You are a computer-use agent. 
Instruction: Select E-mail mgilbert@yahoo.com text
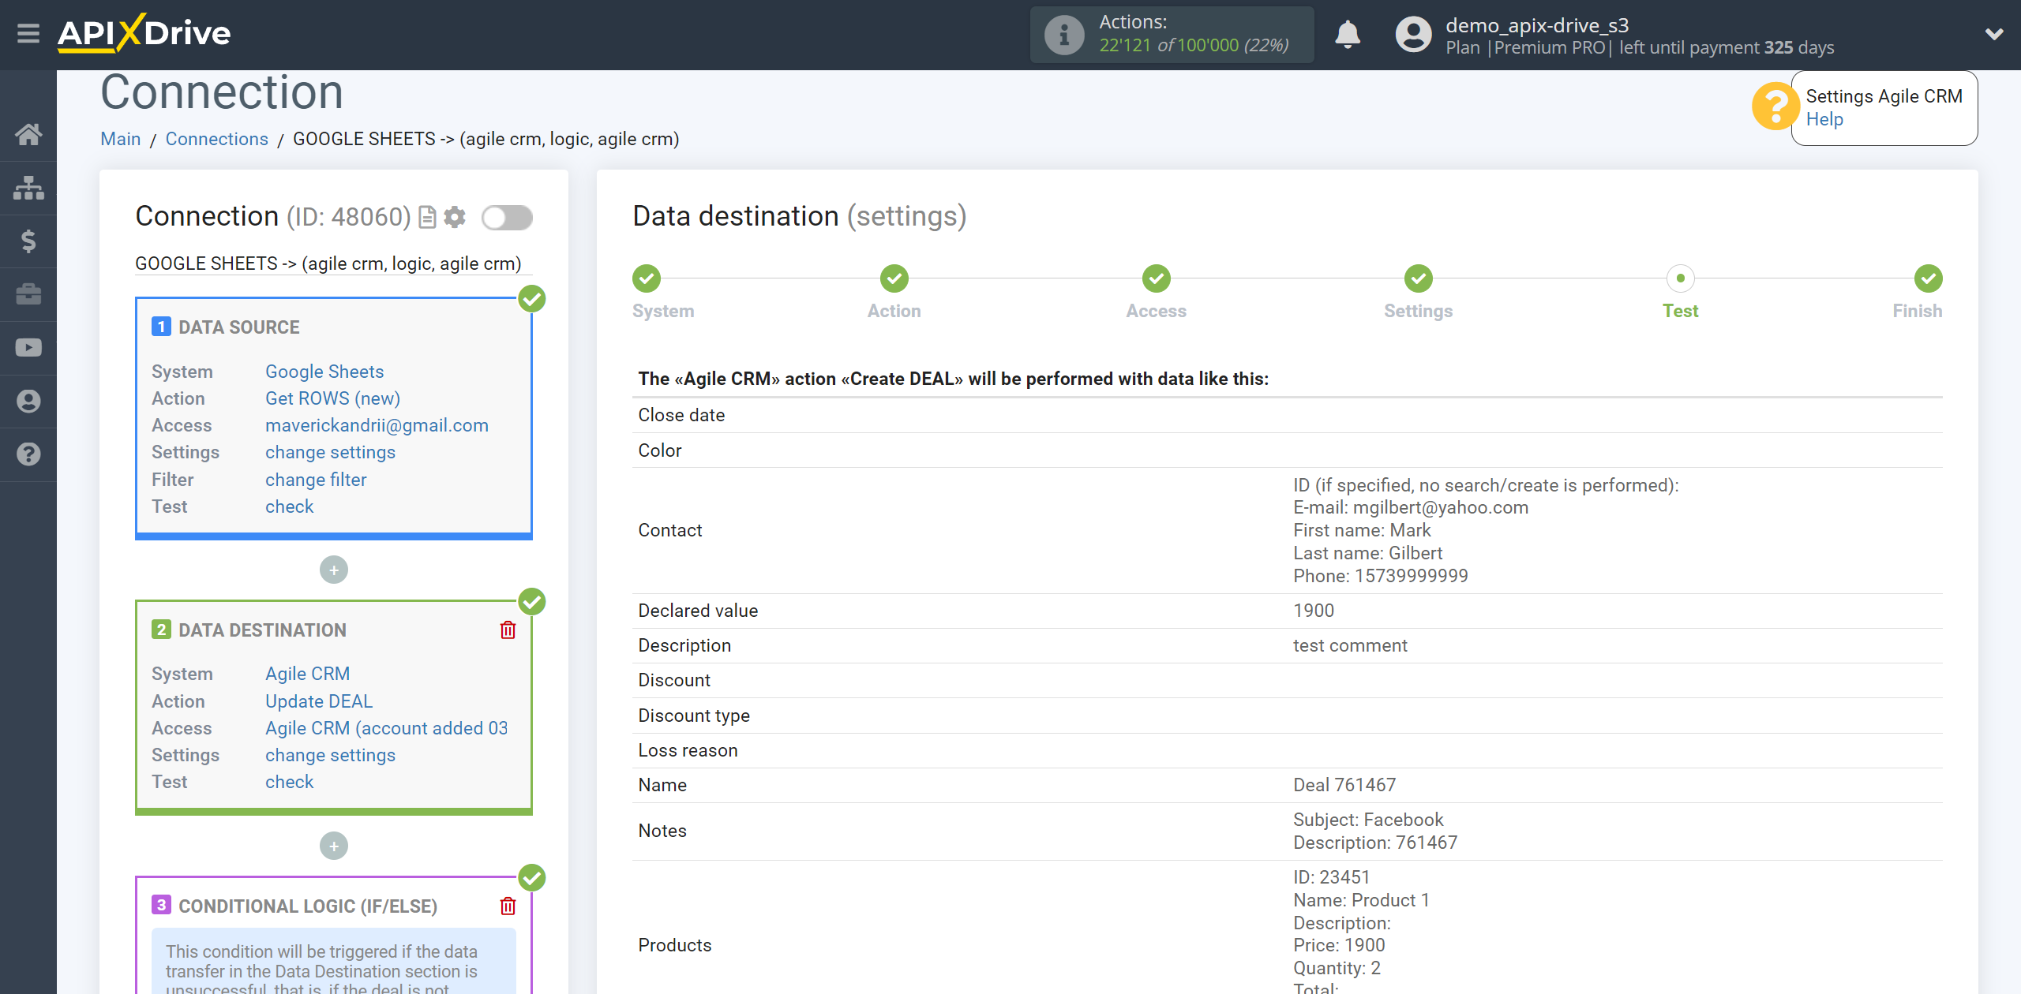1411,507
